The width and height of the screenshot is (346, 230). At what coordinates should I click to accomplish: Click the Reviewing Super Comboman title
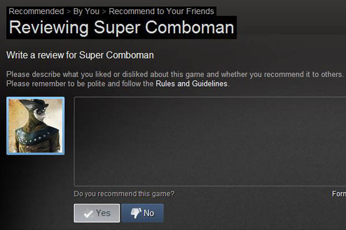[122, 27]
